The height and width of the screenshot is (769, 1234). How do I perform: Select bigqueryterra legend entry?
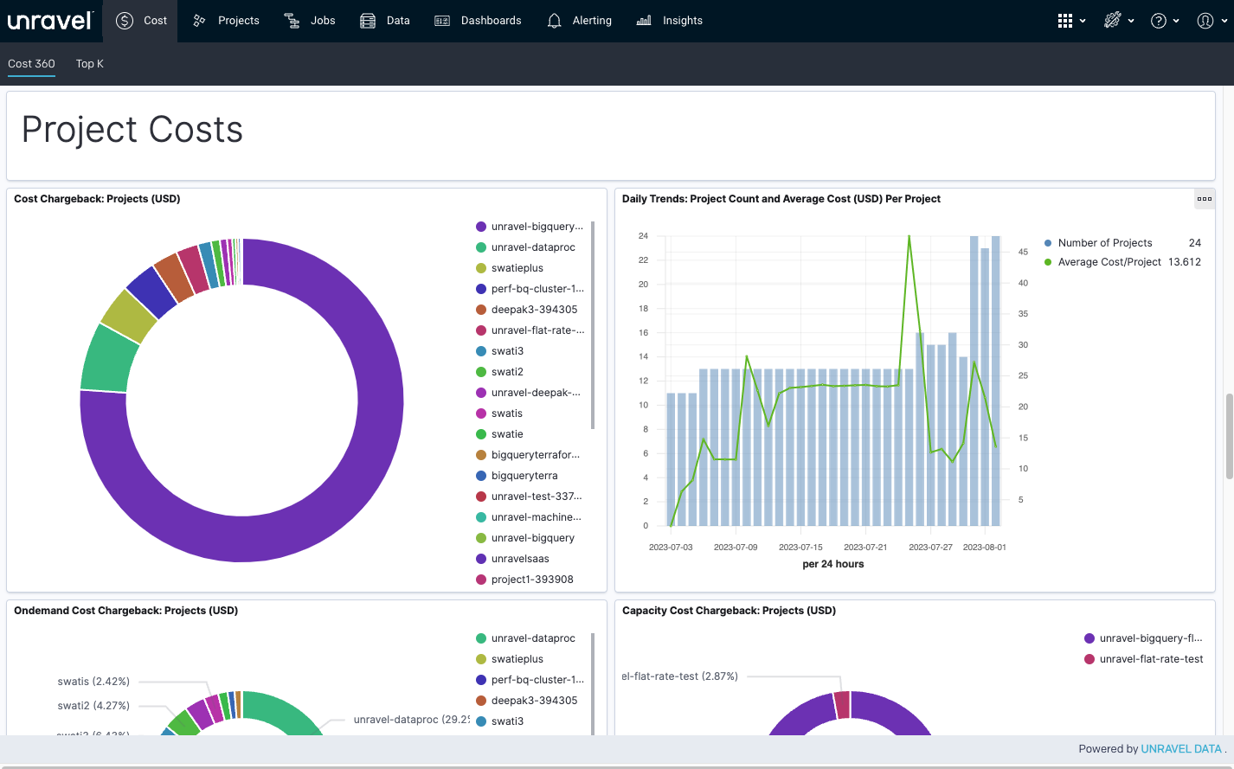(517, 476)
